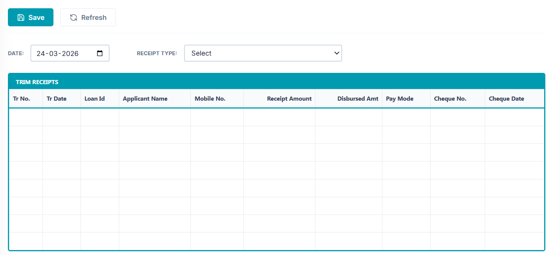Select first empty cell under Applicant Name
Screen dimensions: 551x255
point(155,117)
